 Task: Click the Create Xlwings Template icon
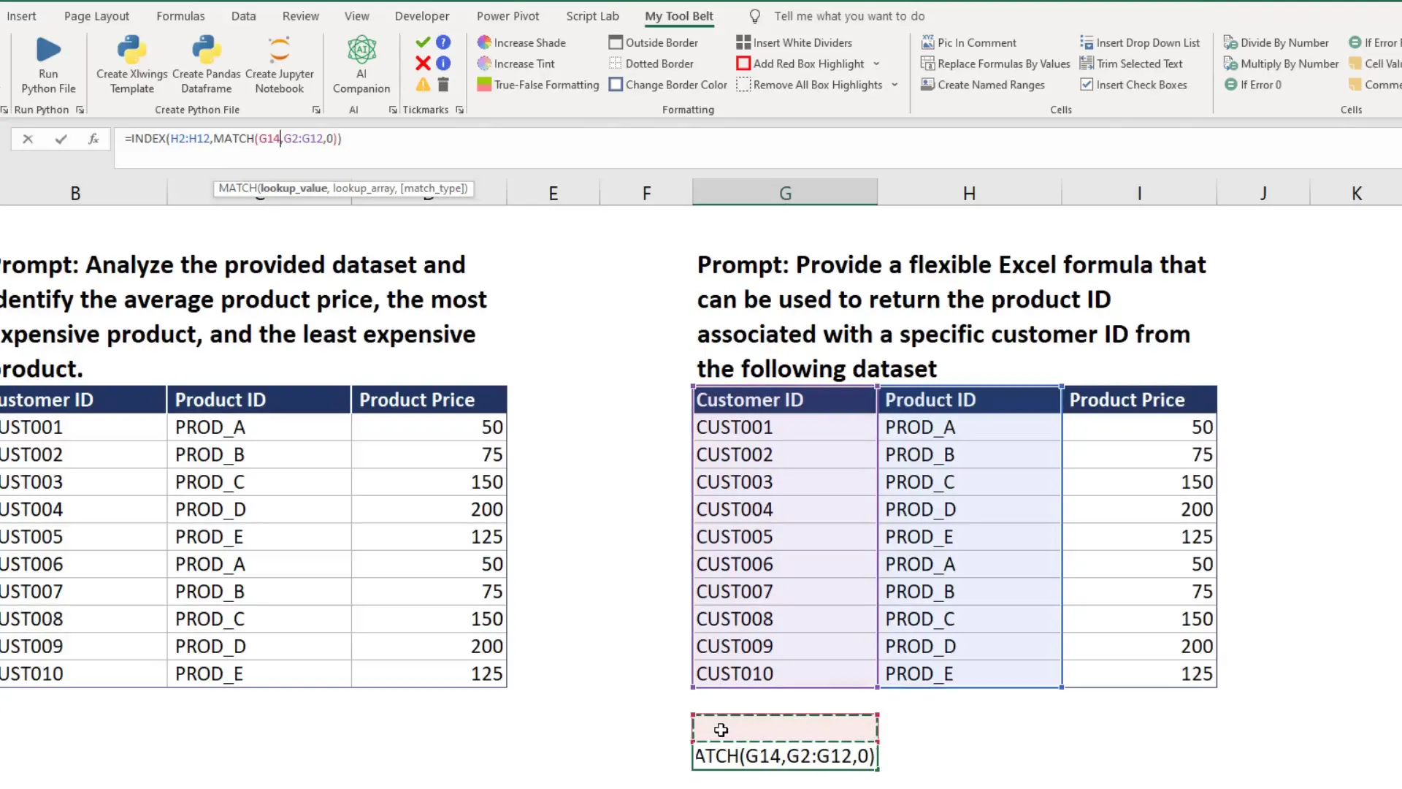131,64
